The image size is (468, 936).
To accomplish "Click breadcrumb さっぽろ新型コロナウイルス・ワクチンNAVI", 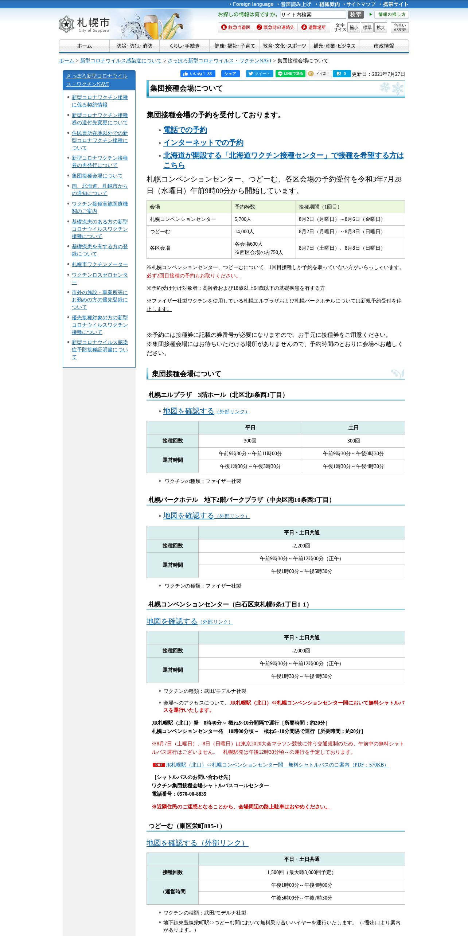I will 219,61.
